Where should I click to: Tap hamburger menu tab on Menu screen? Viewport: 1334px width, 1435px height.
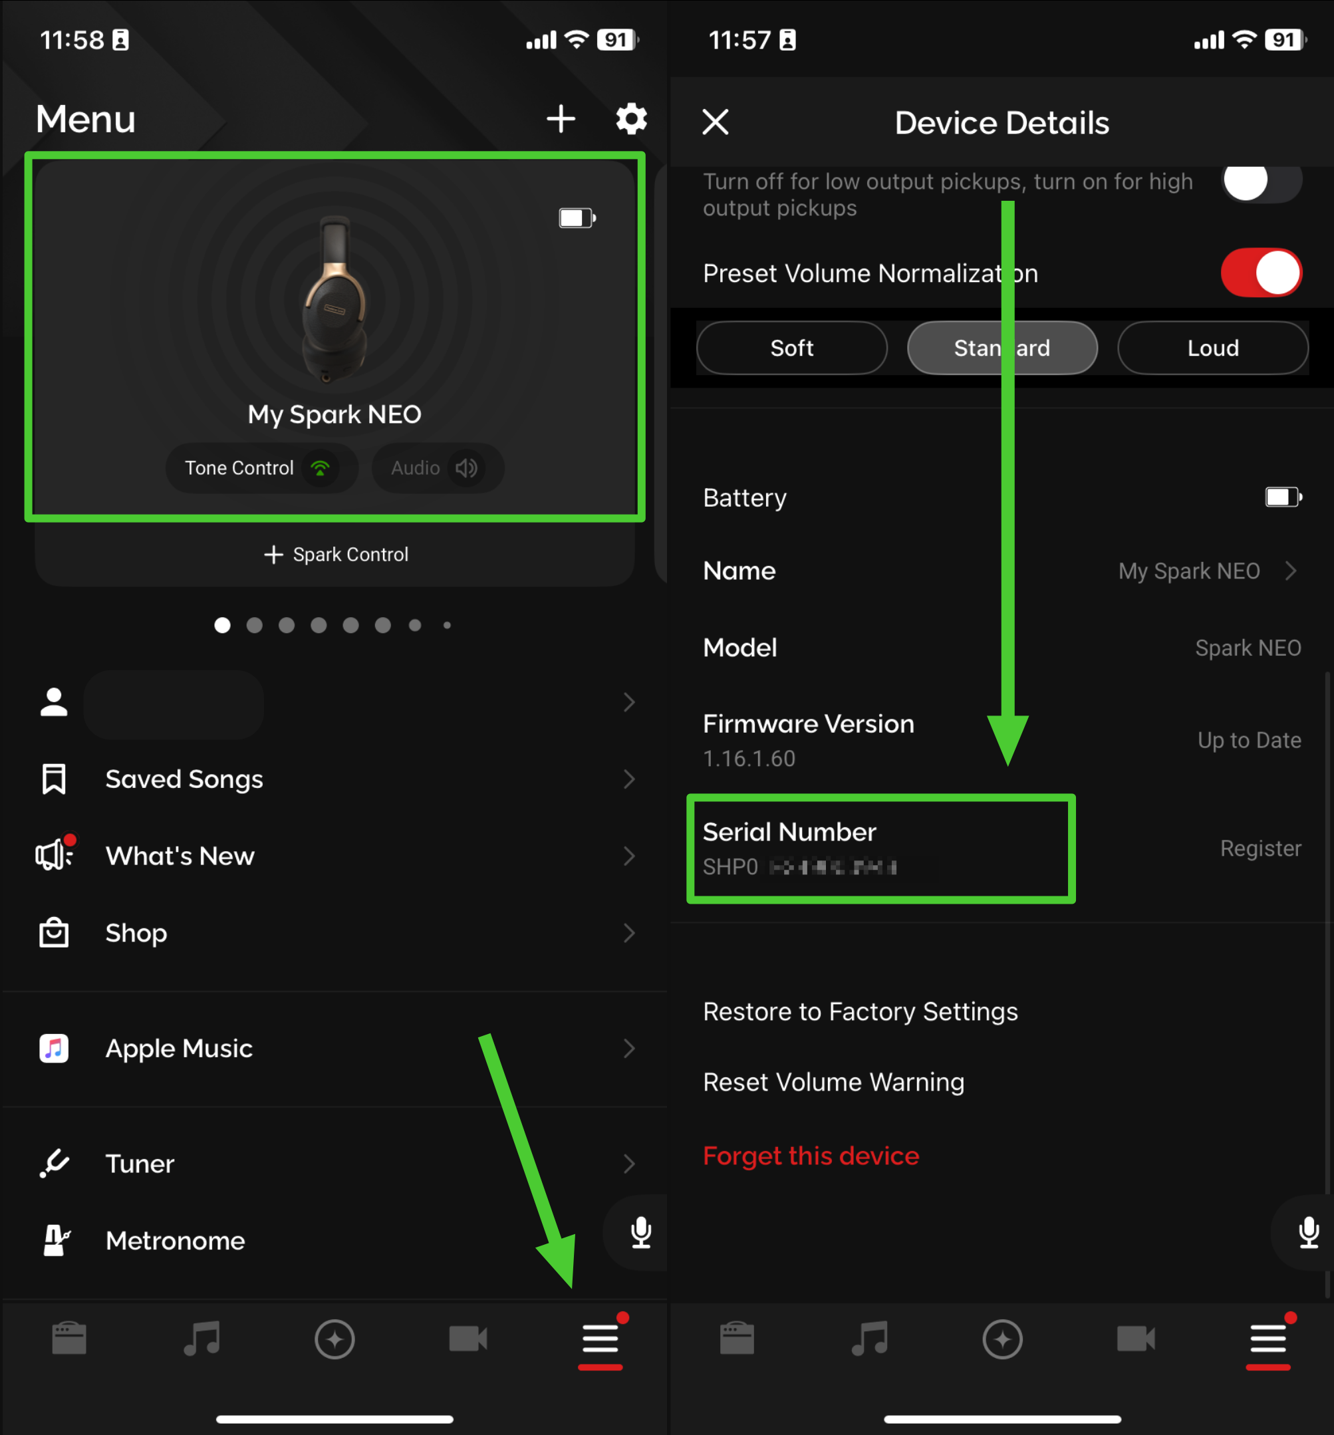[600, 1341]
